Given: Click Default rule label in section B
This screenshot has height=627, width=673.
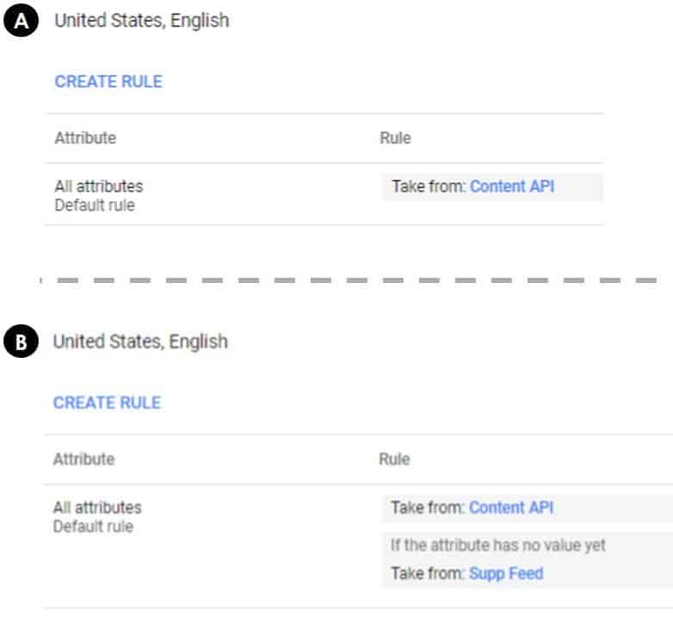Looking at the screenshot, I should pyautogui.click(x=94, y=526).
